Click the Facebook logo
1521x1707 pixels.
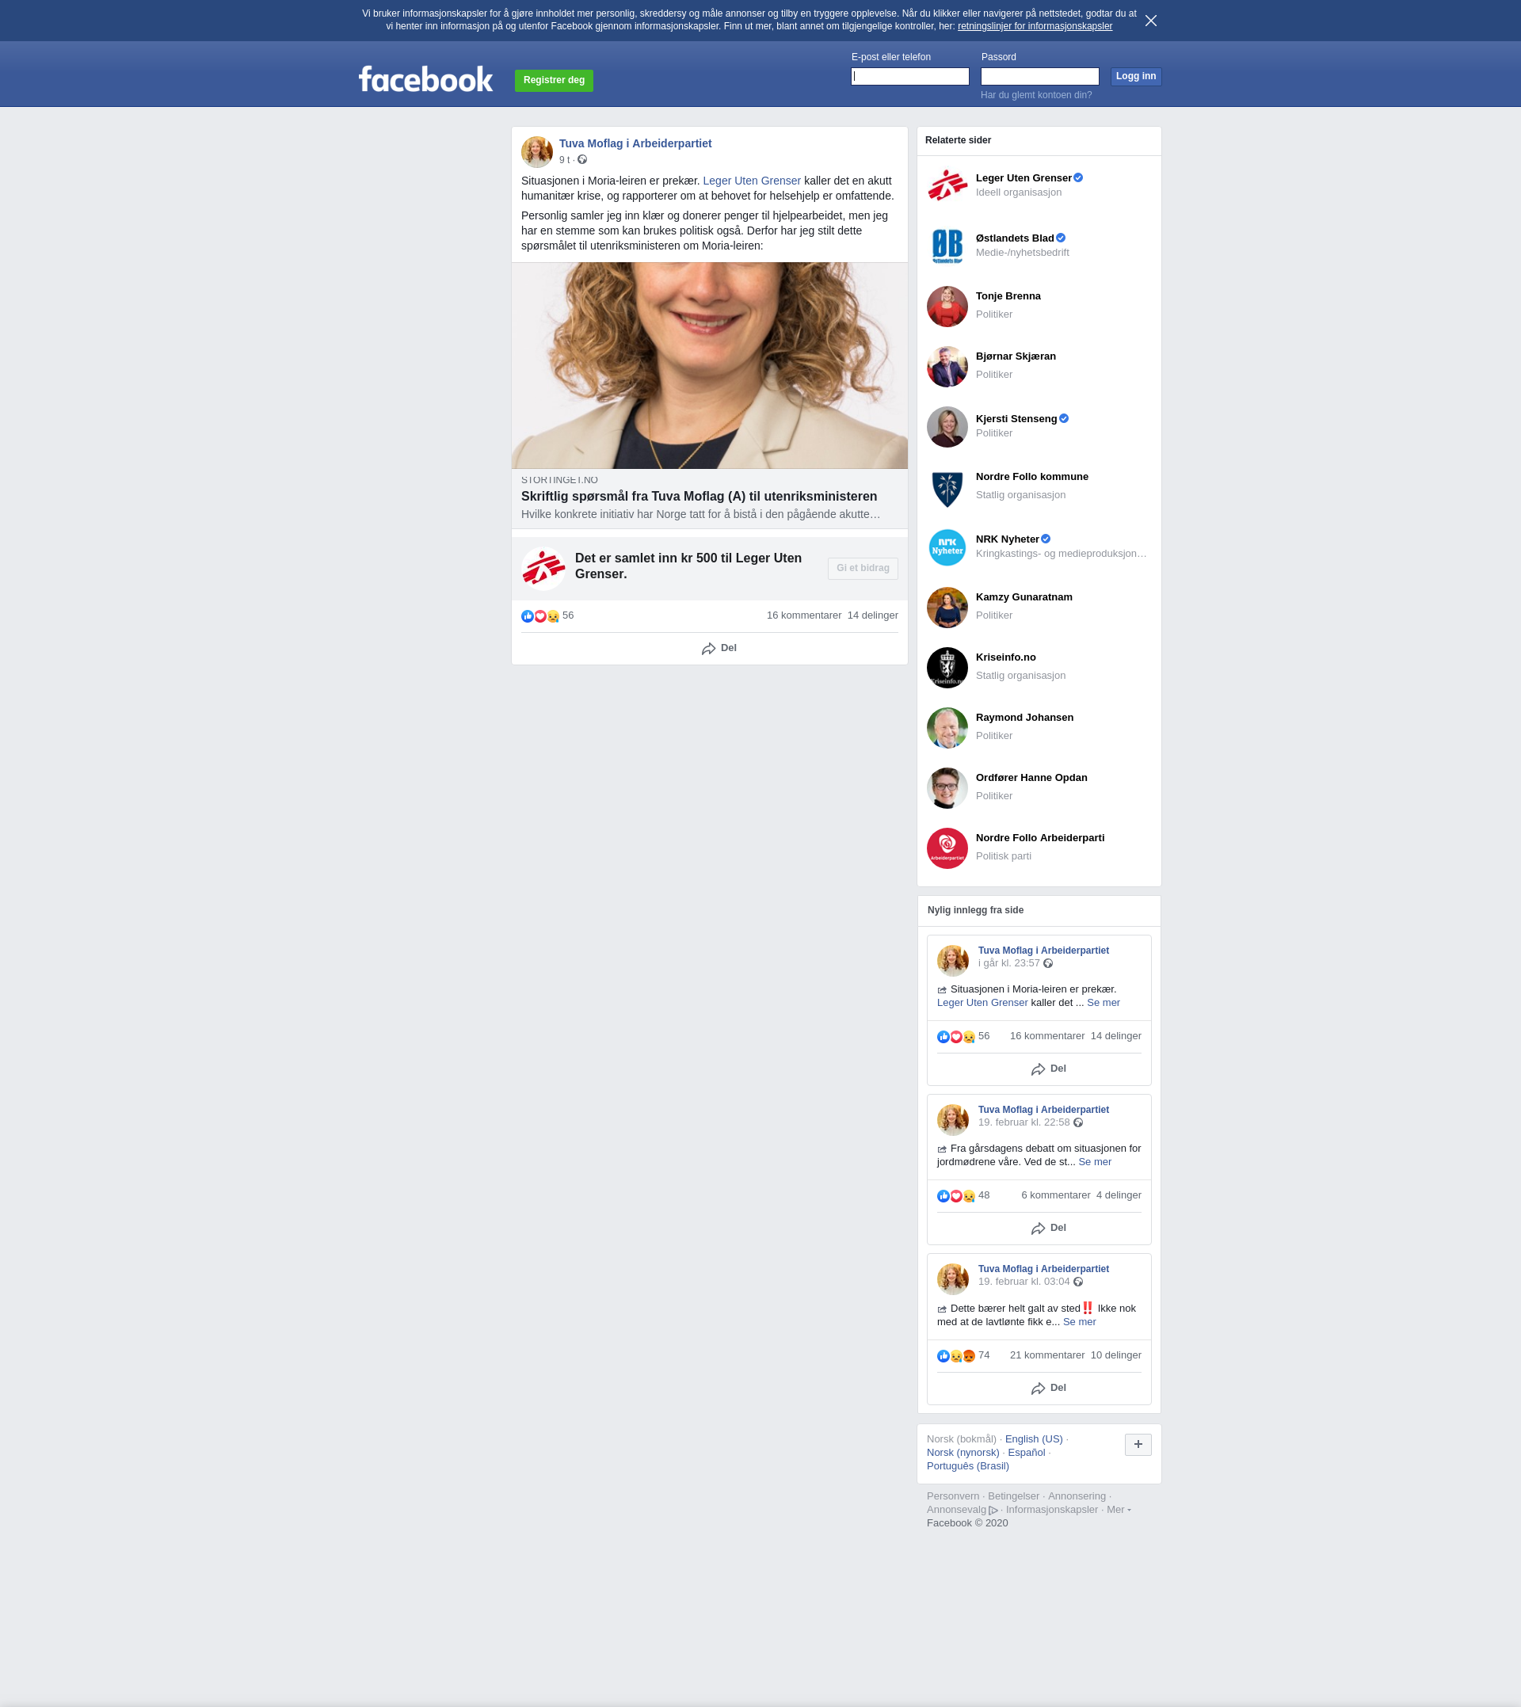[x=425, y=79]
